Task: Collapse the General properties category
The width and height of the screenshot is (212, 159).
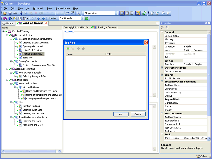Action: (162, 32)
